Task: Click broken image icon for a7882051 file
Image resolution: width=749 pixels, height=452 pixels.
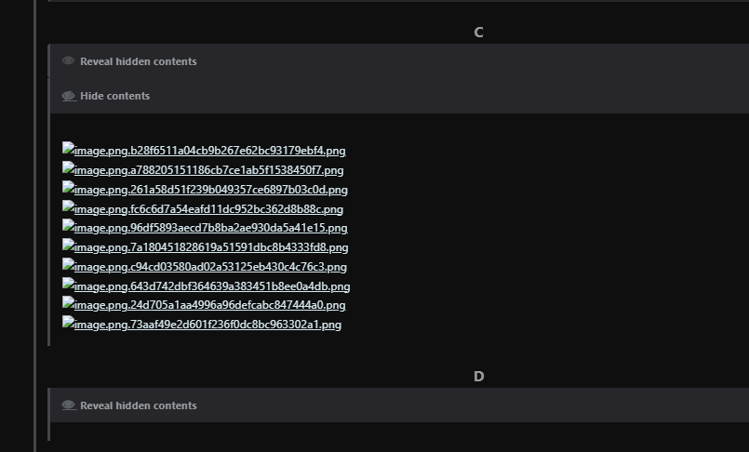Action: pos(68,168)
